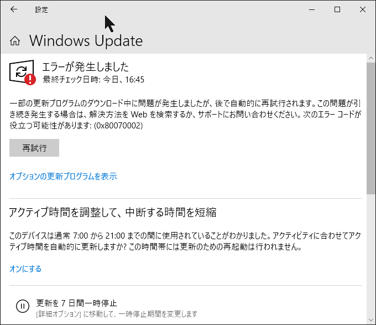
Task: Open Settings home via house icon
Action: 15,41
